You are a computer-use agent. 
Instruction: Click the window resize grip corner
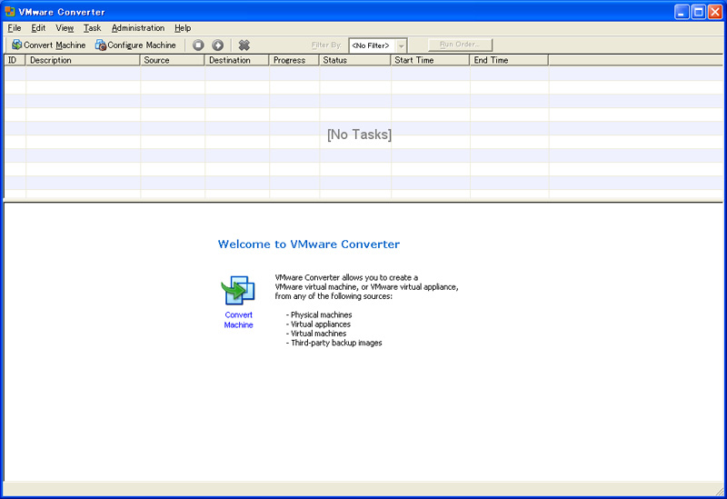coord(719,491)
